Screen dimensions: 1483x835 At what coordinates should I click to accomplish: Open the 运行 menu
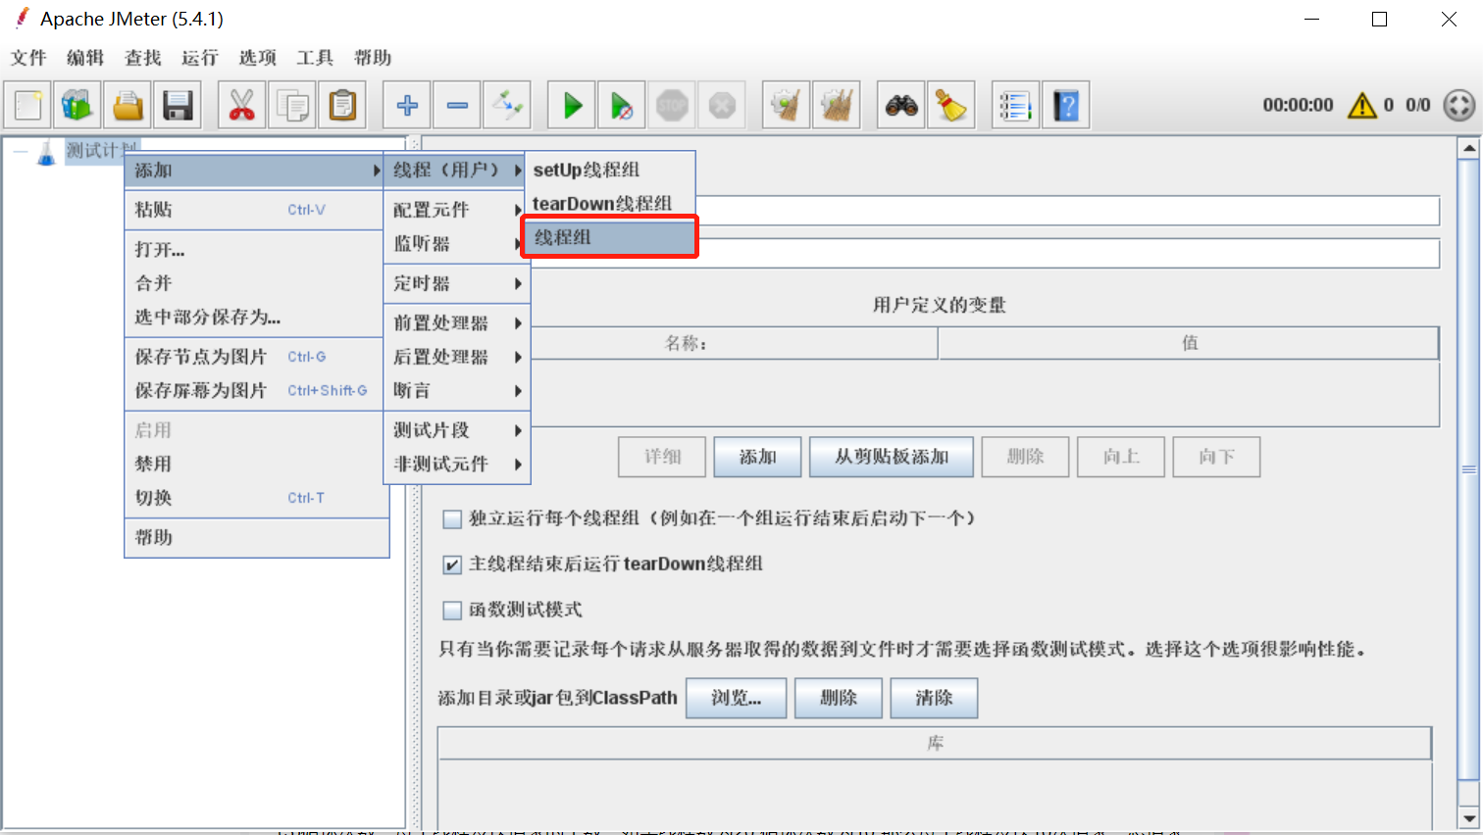[x=200, y=58]
